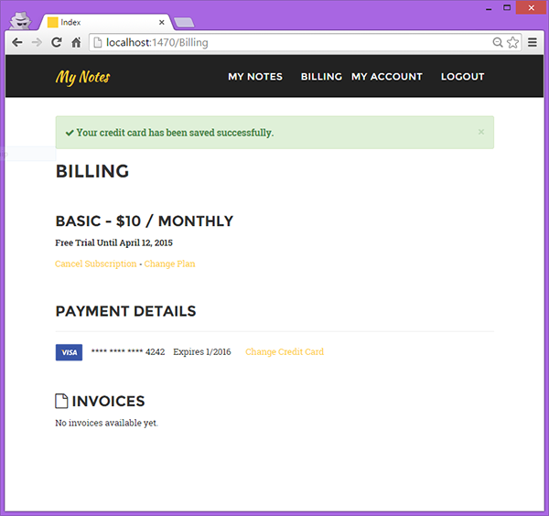
Task: Open MY NOTES in navigation
Action: pos(255,77)
